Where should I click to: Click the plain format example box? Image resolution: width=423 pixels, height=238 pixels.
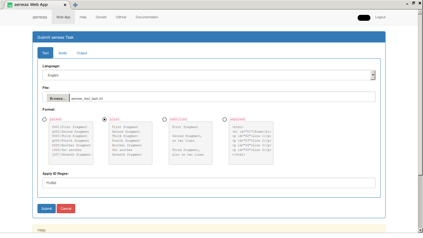130,143
